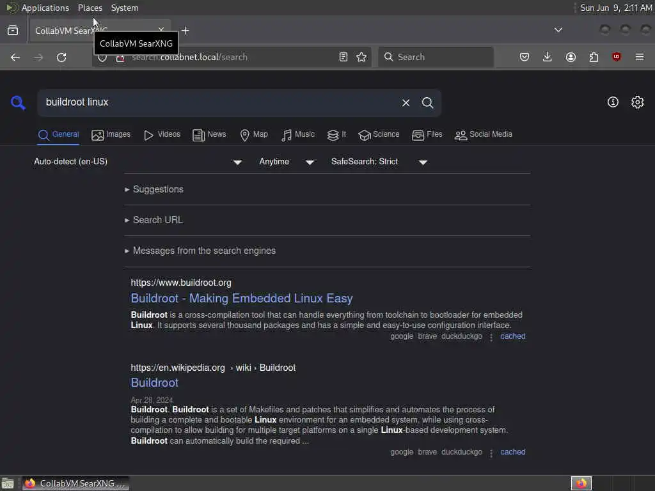
Task: Open SafeSearch Strict dropdown
Action: pyautogui.click(x=379, y=162)
